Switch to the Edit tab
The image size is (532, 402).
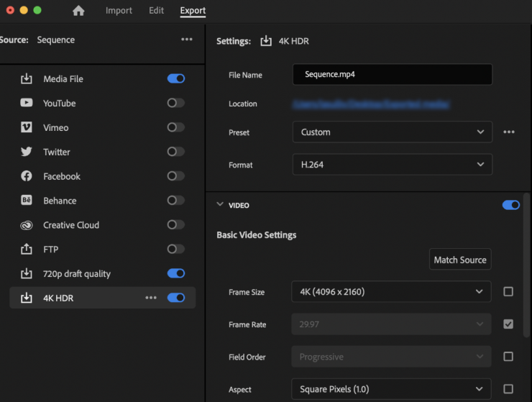(x=156, y=11)
